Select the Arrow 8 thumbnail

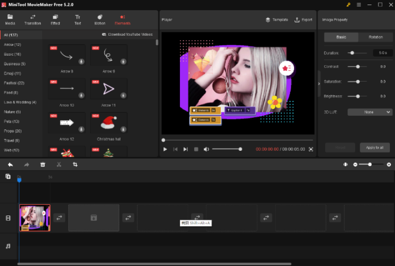point(67,55)
